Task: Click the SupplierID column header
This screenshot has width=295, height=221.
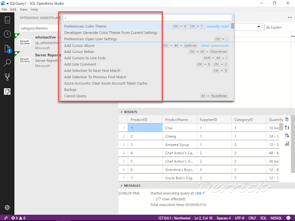Action: (x=214, y=120)
